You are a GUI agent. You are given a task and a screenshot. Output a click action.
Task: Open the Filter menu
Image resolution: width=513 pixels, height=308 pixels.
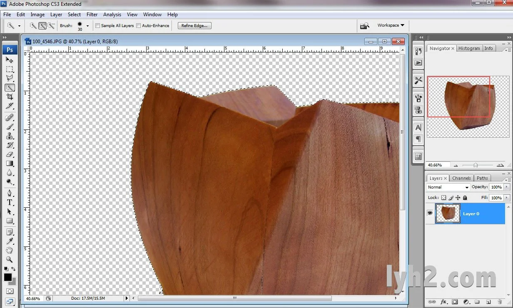(92, 15)
